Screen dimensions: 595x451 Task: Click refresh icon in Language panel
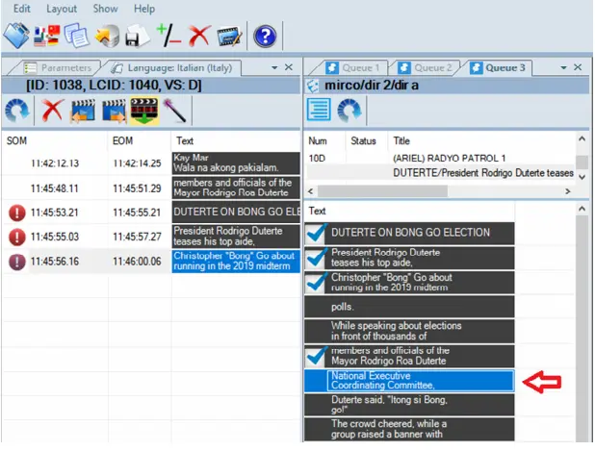[x=17, y=109]
